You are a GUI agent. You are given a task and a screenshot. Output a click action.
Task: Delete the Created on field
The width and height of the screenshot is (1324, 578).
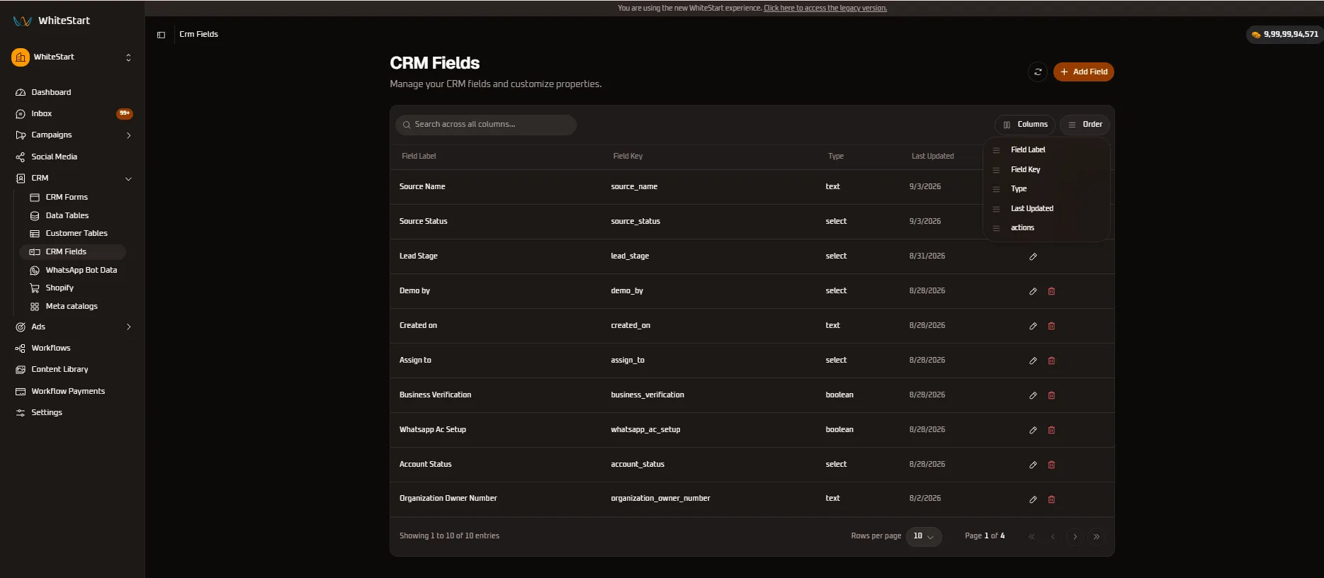pyautogui.click(x=1051, y=326)
